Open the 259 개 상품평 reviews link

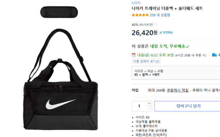160,15
